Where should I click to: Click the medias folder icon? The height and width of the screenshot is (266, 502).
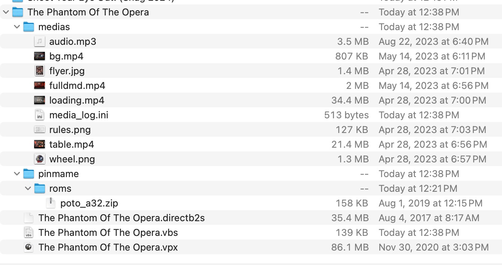click(29, 27)
